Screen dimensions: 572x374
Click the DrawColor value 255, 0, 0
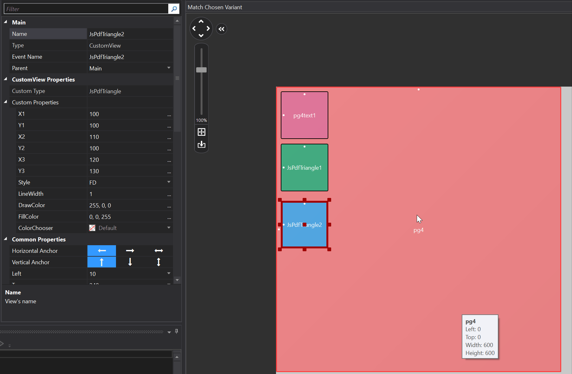[x=100, y=205]
